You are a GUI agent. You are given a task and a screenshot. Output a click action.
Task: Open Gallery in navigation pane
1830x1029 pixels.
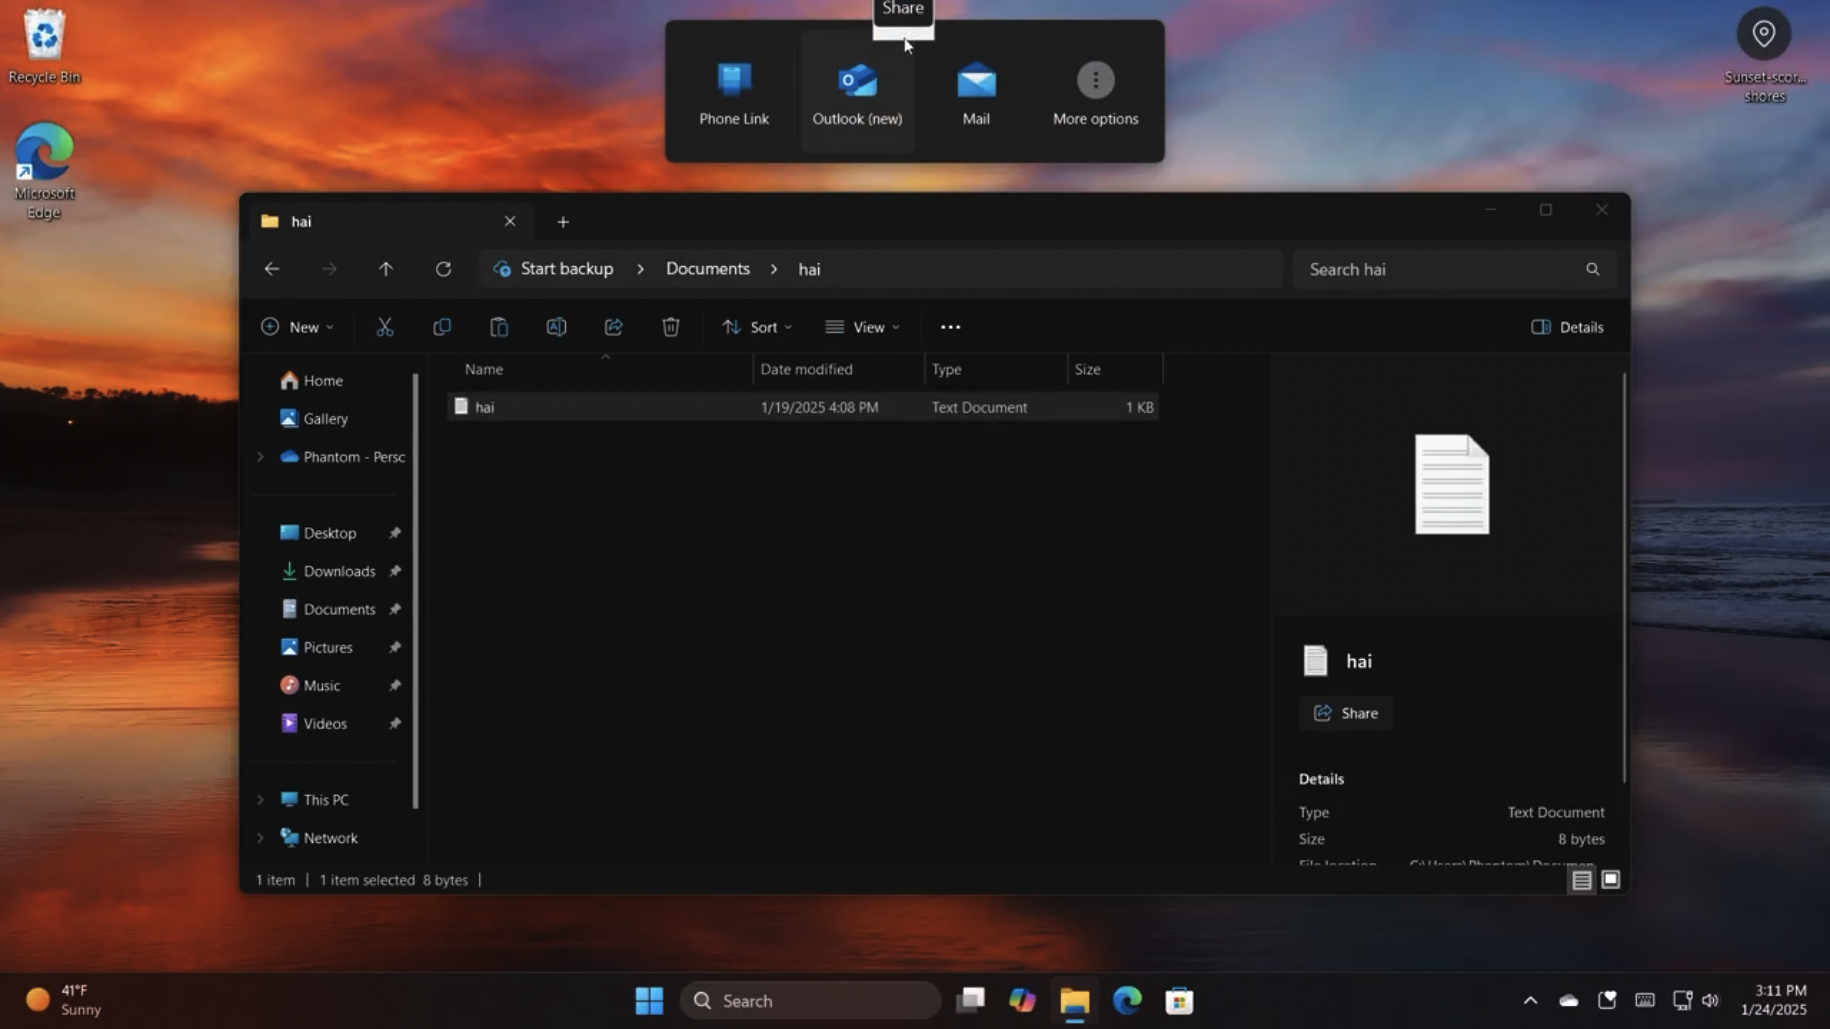pos(325,419)
